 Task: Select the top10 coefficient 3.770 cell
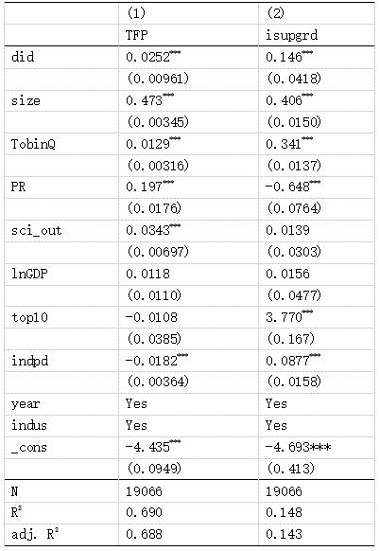point(317,317)
